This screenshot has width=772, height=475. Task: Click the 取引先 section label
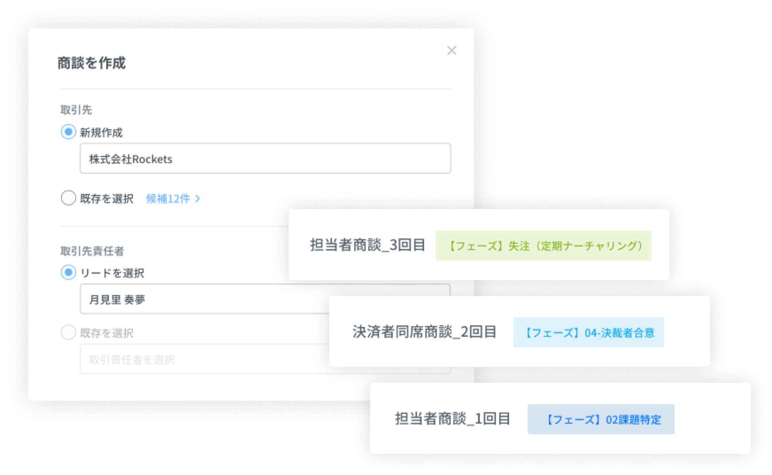coord(76,109)
